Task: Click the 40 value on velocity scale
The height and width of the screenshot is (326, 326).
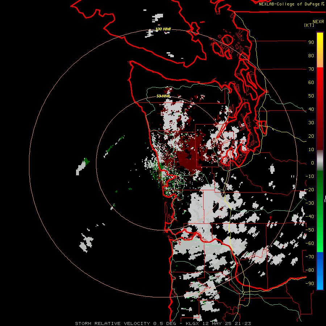Action: click(x=311, y=109)
